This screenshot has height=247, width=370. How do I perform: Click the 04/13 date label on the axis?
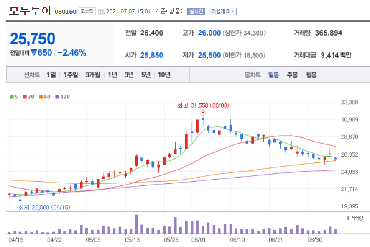coord(16,239)
